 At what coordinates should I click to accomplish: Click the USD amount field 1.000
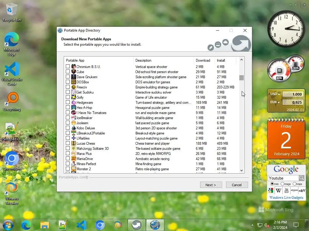point(292,94)
